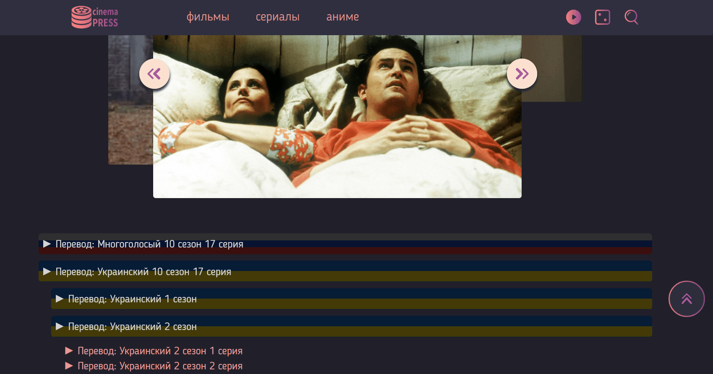The width and height of the screenshot is (713, 374).
Task: Show next slide with right double-chevron
Action: coord(522,74)
